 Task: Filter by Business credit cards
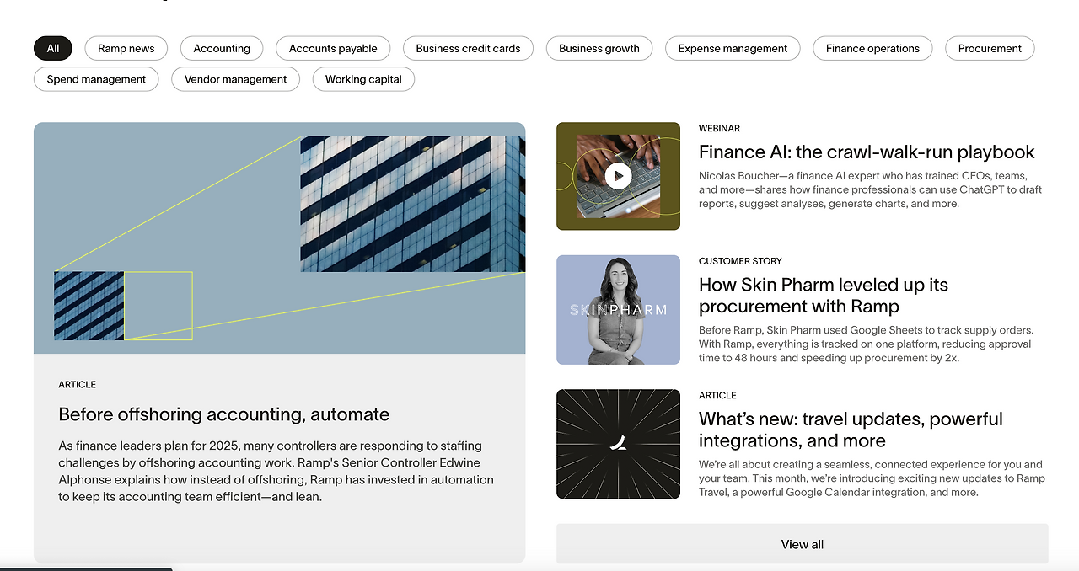pos(468,48)
